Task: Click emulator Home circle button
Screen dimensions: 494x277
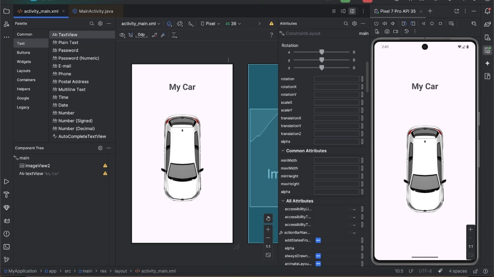Action: [432, 23]
